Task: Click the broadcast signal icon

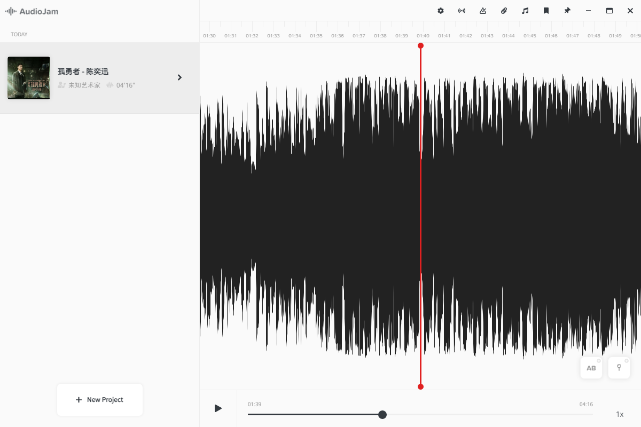Action: pos(462,11)
